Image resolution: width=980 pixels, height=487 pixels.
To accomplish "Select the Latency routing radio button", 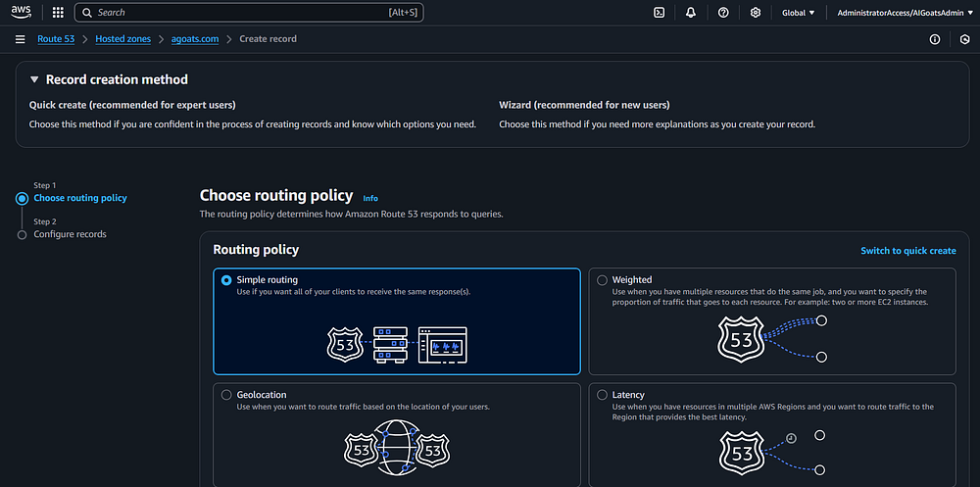I will 602,395.
